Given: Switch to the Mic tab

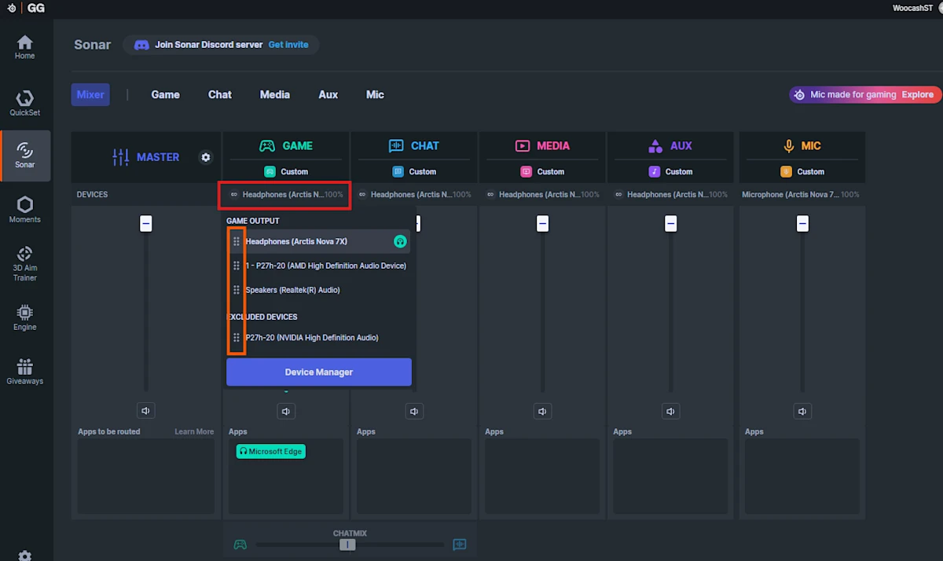Looking at the screenshot, I should 375,94.
